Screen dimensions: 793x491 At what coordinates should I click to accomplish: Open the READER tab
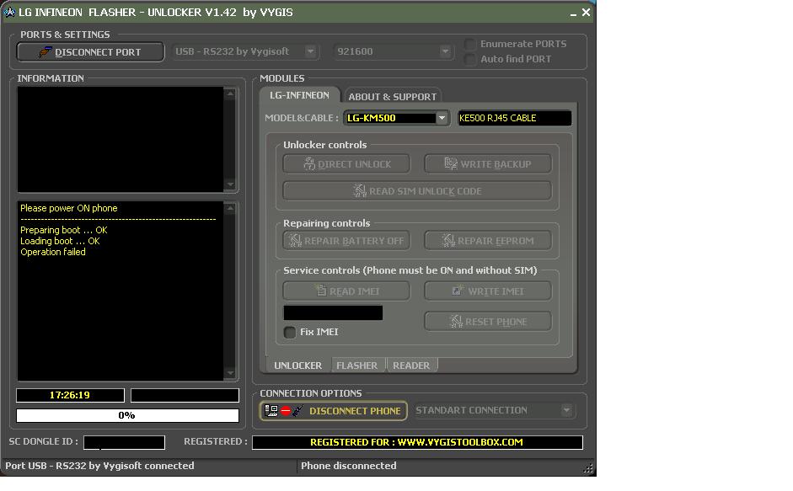(x=411, y=365)
